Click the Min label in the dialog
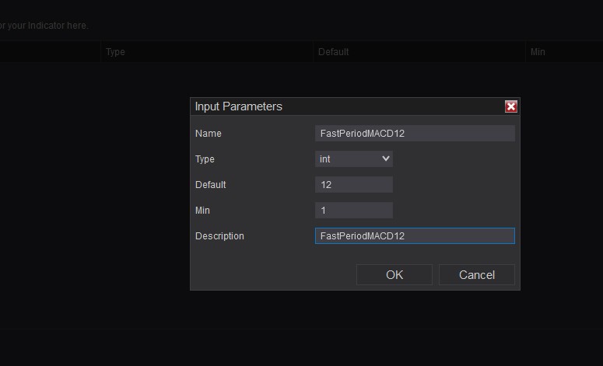The image size is (603, 366). (202, 211)
